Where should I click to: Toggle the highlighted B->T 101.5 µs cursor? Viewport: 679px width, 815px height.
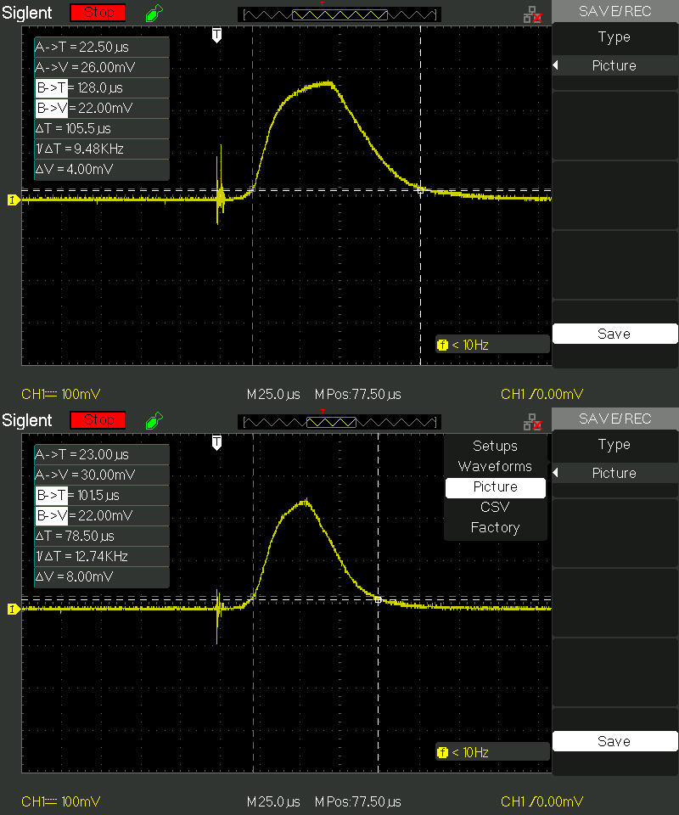pyautogui.click(x=51, y=495)
